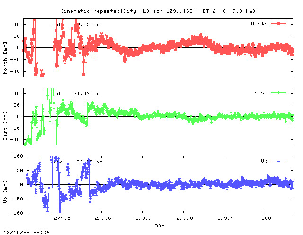Click the '-50' tick on Up axis

click(x=18, y=199)
